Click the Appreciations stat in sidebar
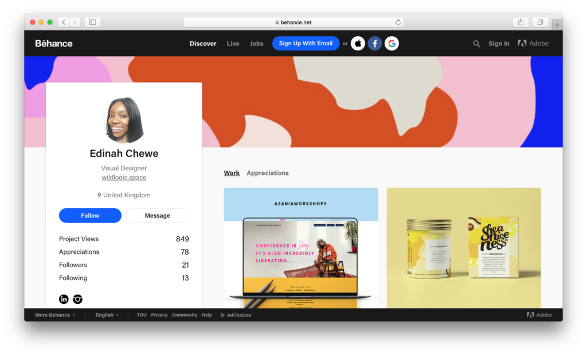 coord(124,252)
